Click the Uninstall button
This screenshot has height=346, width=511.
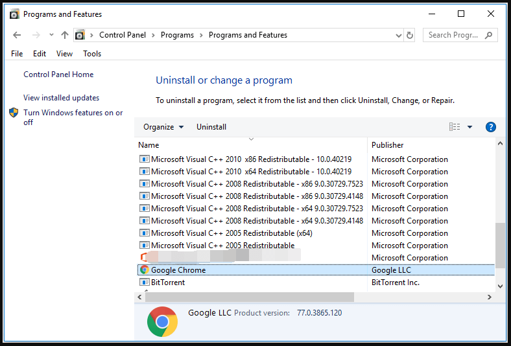tap(211, 127)
